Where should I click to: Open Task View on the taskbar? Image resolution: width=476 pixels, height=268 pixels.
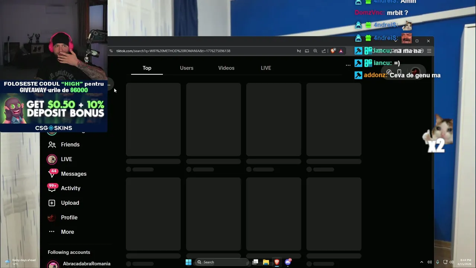255,262
